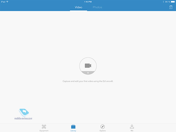Click the mobile-review.com watermark text
The height and width of the screenshot is (132, 176).
click(x=23, y=118)
